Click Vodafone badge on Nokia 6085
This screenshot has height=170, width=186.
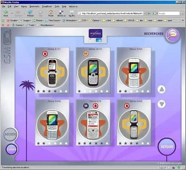pos(127,106)
